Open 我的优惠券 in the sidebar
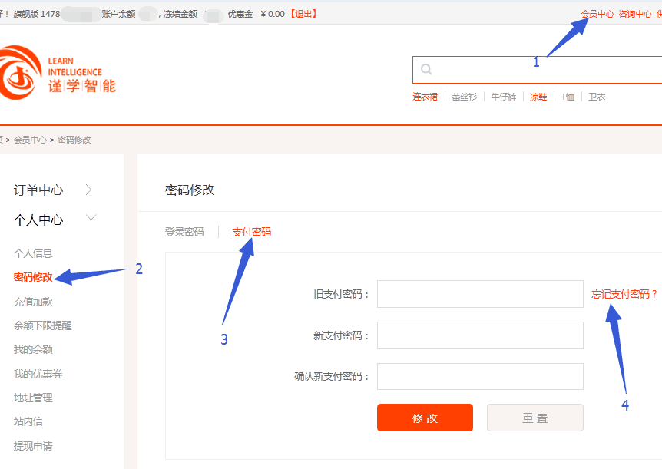The height and width of the screenshot is (469, 662). [38, 374]
